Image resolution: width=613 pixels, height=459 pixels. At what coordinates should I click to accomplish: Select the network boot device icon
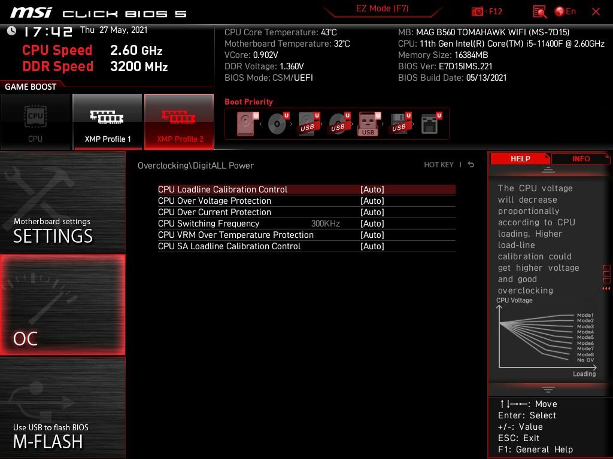pos(431,124)
